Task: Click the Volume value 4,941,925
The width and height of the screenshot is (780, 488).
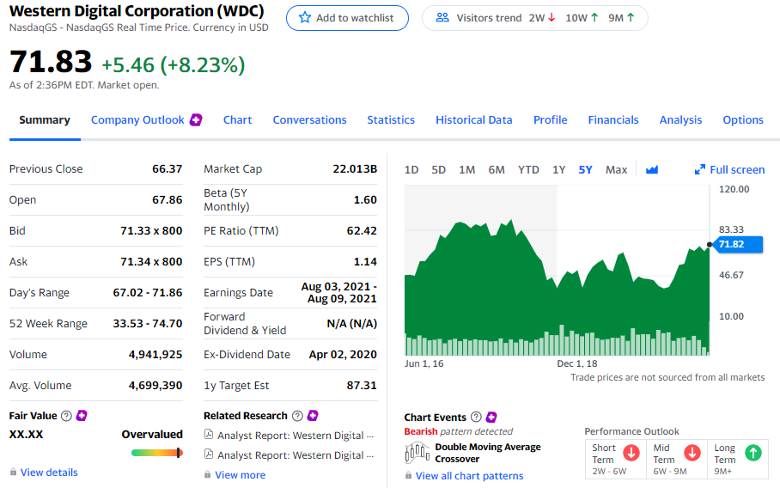Action: tap(155, 355)
